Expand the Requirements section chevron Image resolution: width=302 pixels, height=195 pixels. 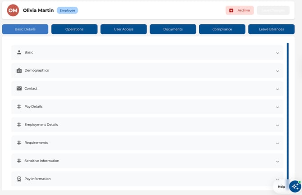(x=277, y=143)
